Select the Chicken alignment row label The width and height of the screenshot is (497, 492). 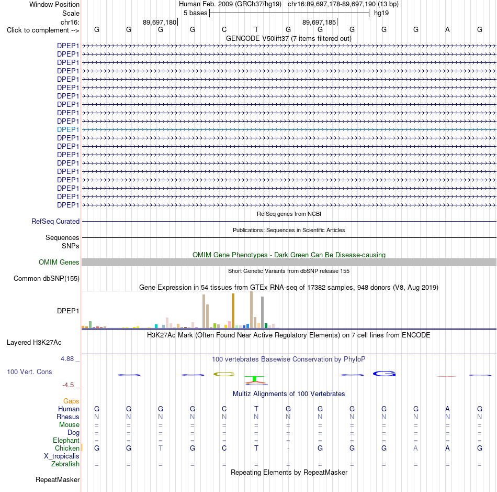pos(67,448)
